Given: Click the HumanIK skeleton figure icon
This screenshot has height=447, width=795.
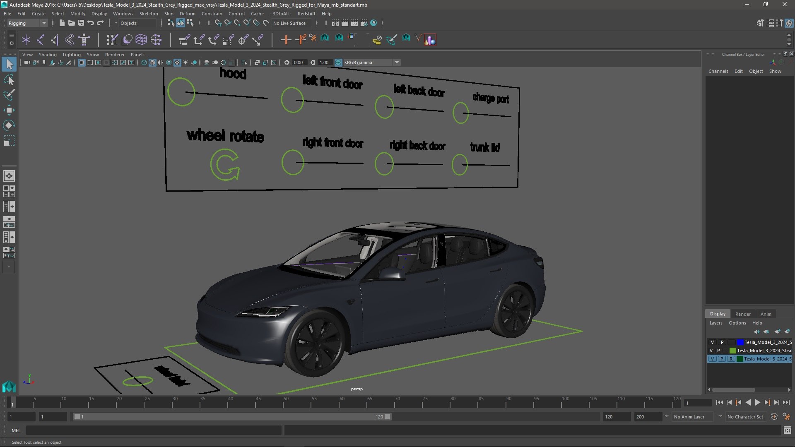Looking at the screenshot, I should coord(84,40).
